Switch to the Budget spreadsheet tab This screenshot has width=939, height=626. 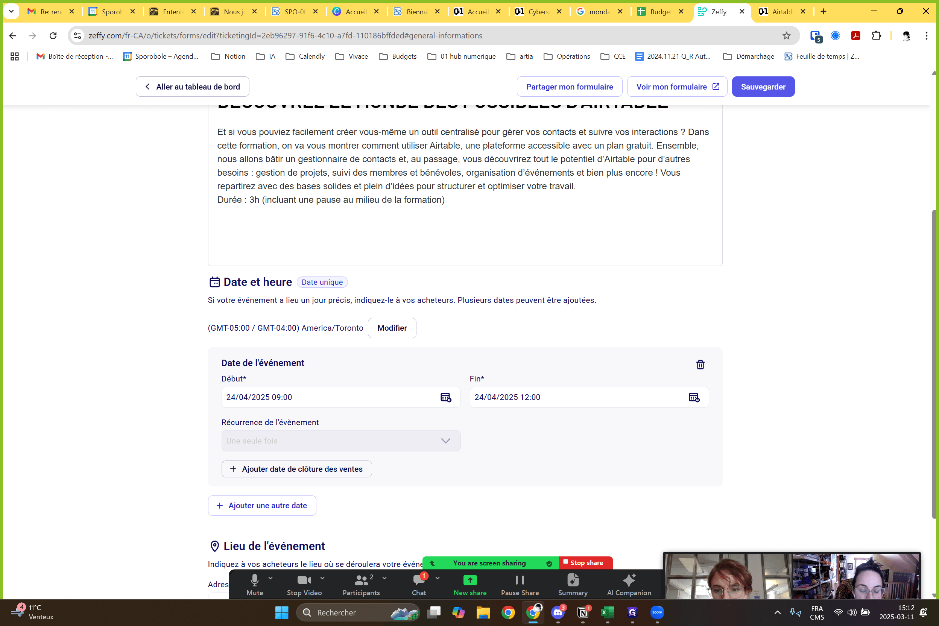click(661, 12)
